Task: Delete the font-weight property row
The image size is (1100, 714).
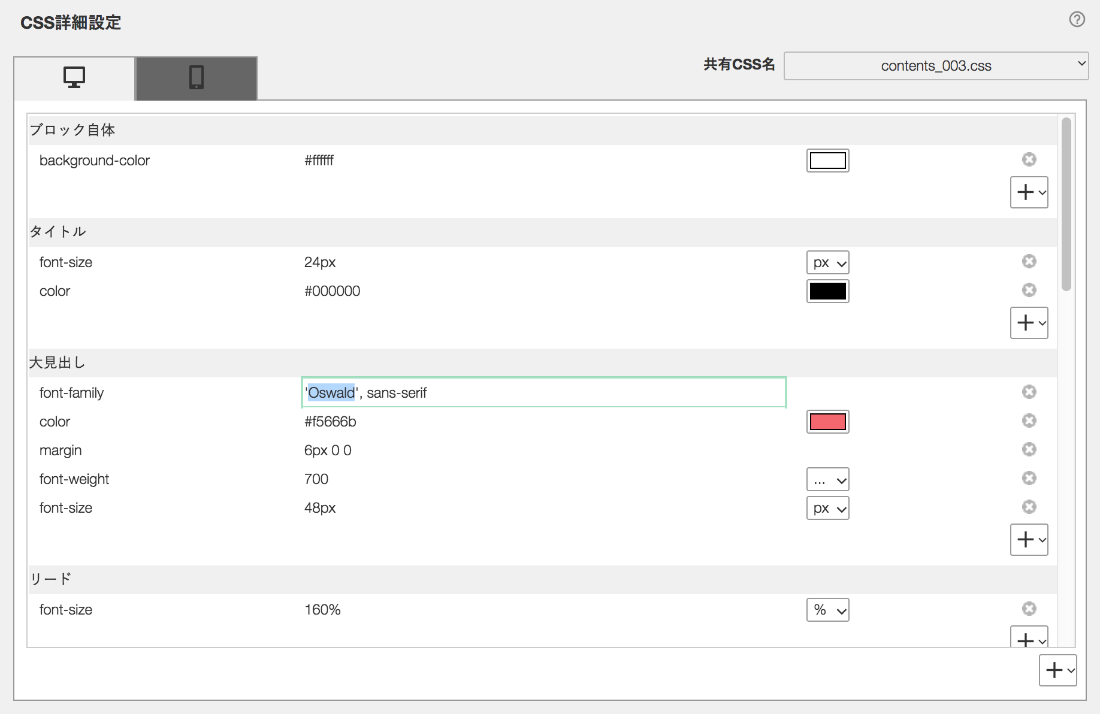Action: [x=1029, y=478]
